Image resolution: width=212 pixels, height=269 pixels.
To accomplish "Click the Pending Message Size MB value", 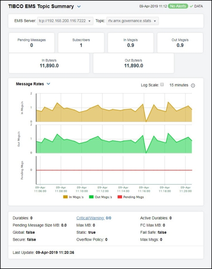I will tap(64, 225).
